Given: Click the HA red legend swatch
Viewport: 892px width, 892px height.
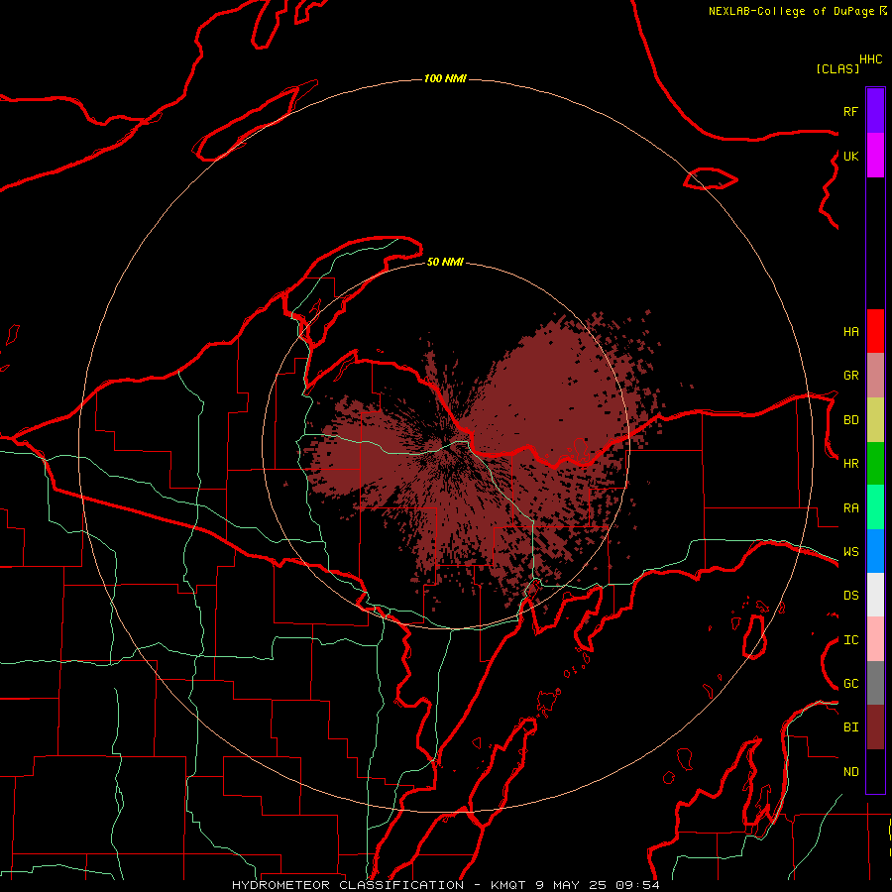Looking at the screenshot, I should (x=875, y=331).
